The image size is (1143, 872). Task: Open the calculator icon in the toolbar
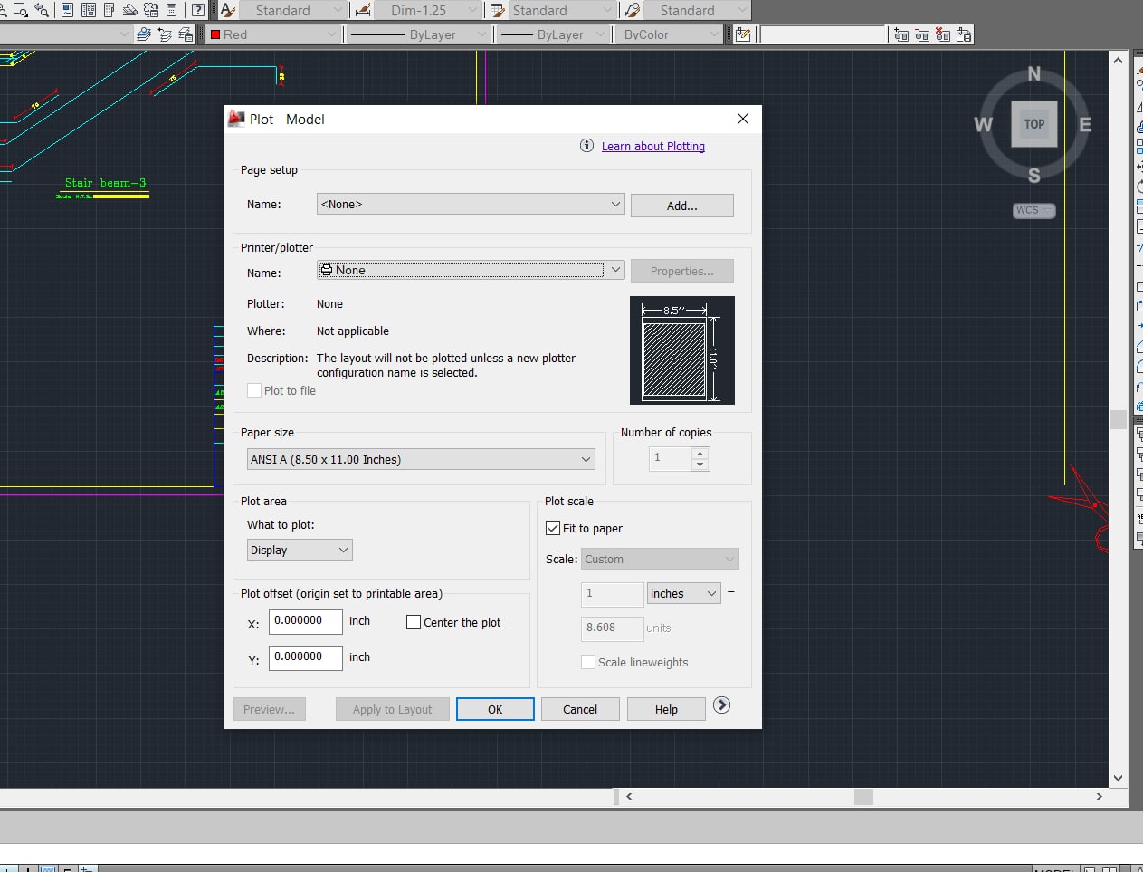171,10
